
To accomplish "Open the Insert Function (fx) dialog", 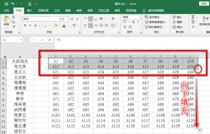I will [x=50, y=40].
